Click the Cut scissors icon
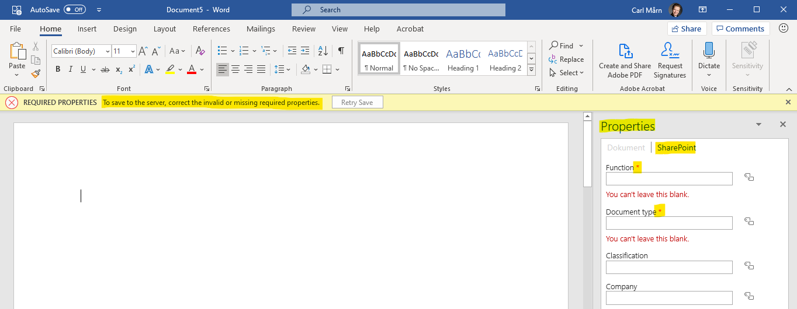This screenshot has height=309, width=797. click(36, 46)
